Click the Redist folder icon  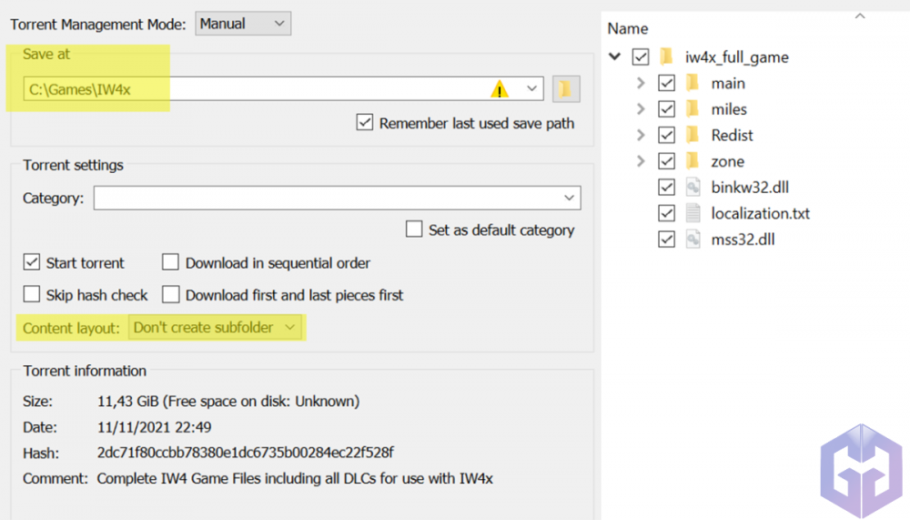(x=693, y=136)
